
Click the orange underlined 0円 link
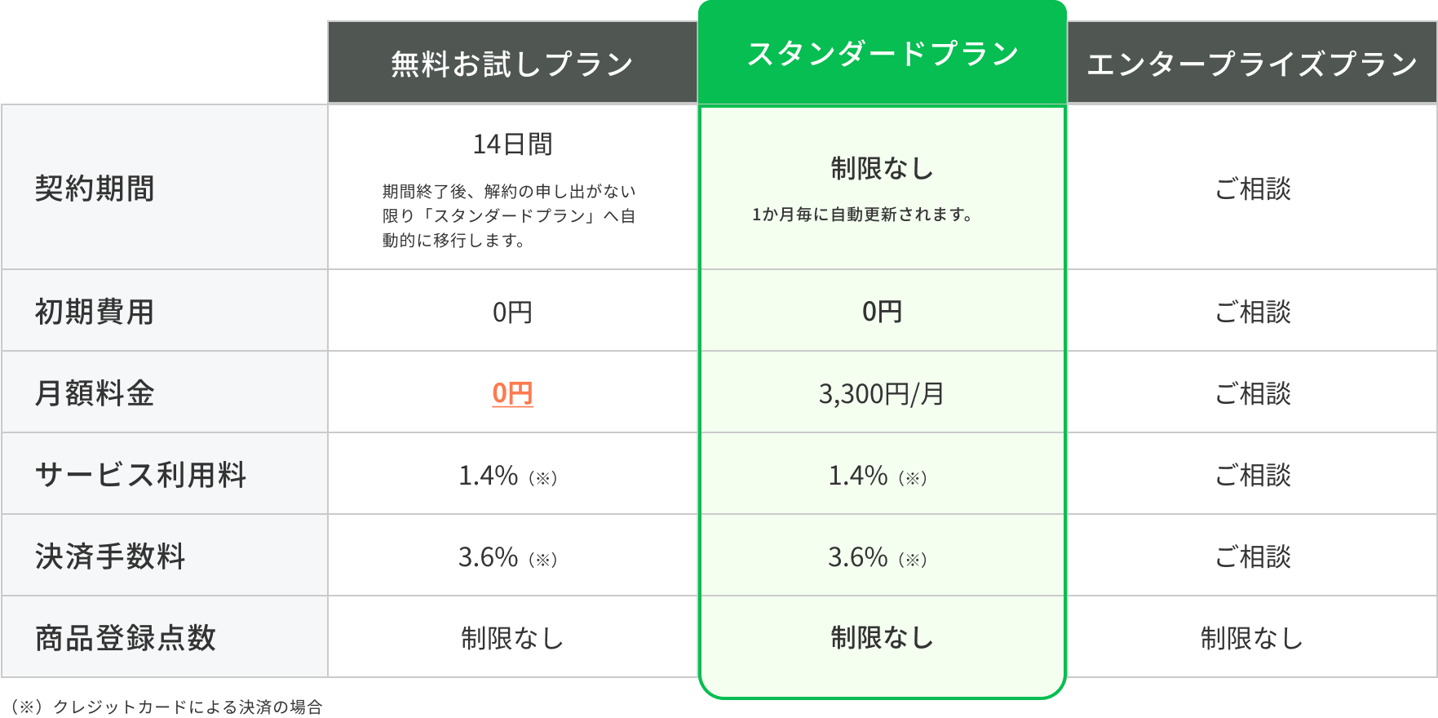click(512, 393)
